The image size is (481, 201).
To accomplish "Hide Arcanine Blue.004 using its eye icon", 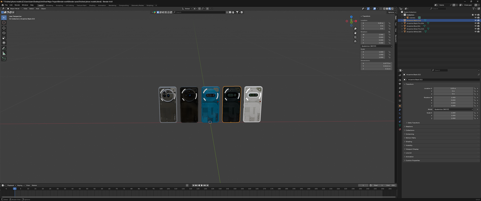I will [x=475, y=26].
